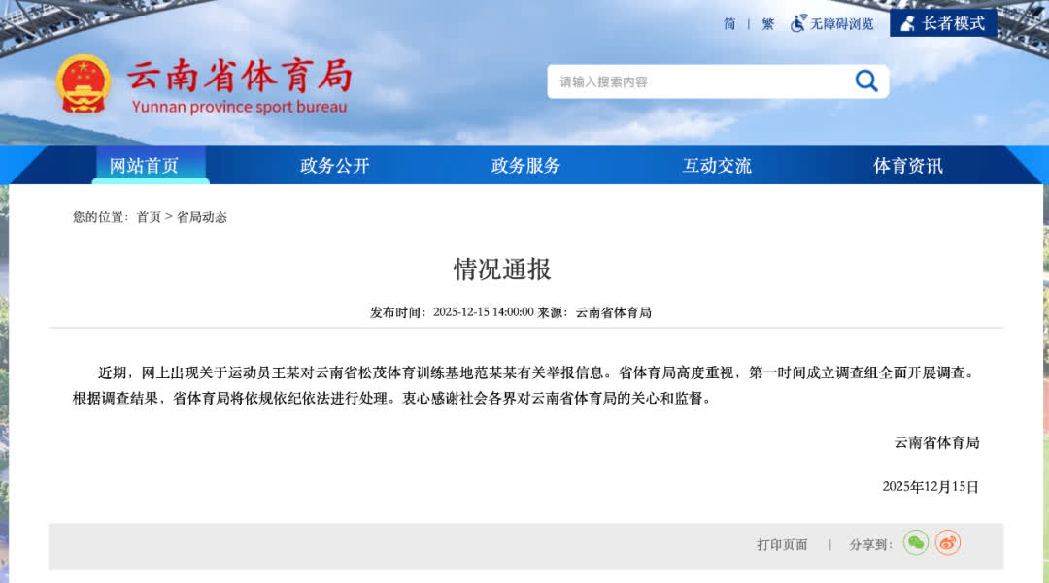Open the 政务公开 menu

click(335, 166)
